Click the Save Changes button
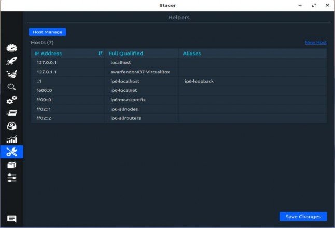 (x=303, y=217)
